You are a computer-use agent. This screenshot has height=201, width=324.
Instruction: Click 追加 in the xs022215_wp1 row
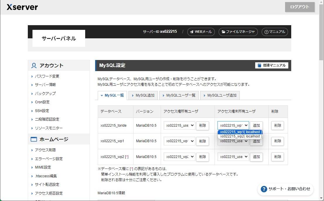(x=256, y=142)
